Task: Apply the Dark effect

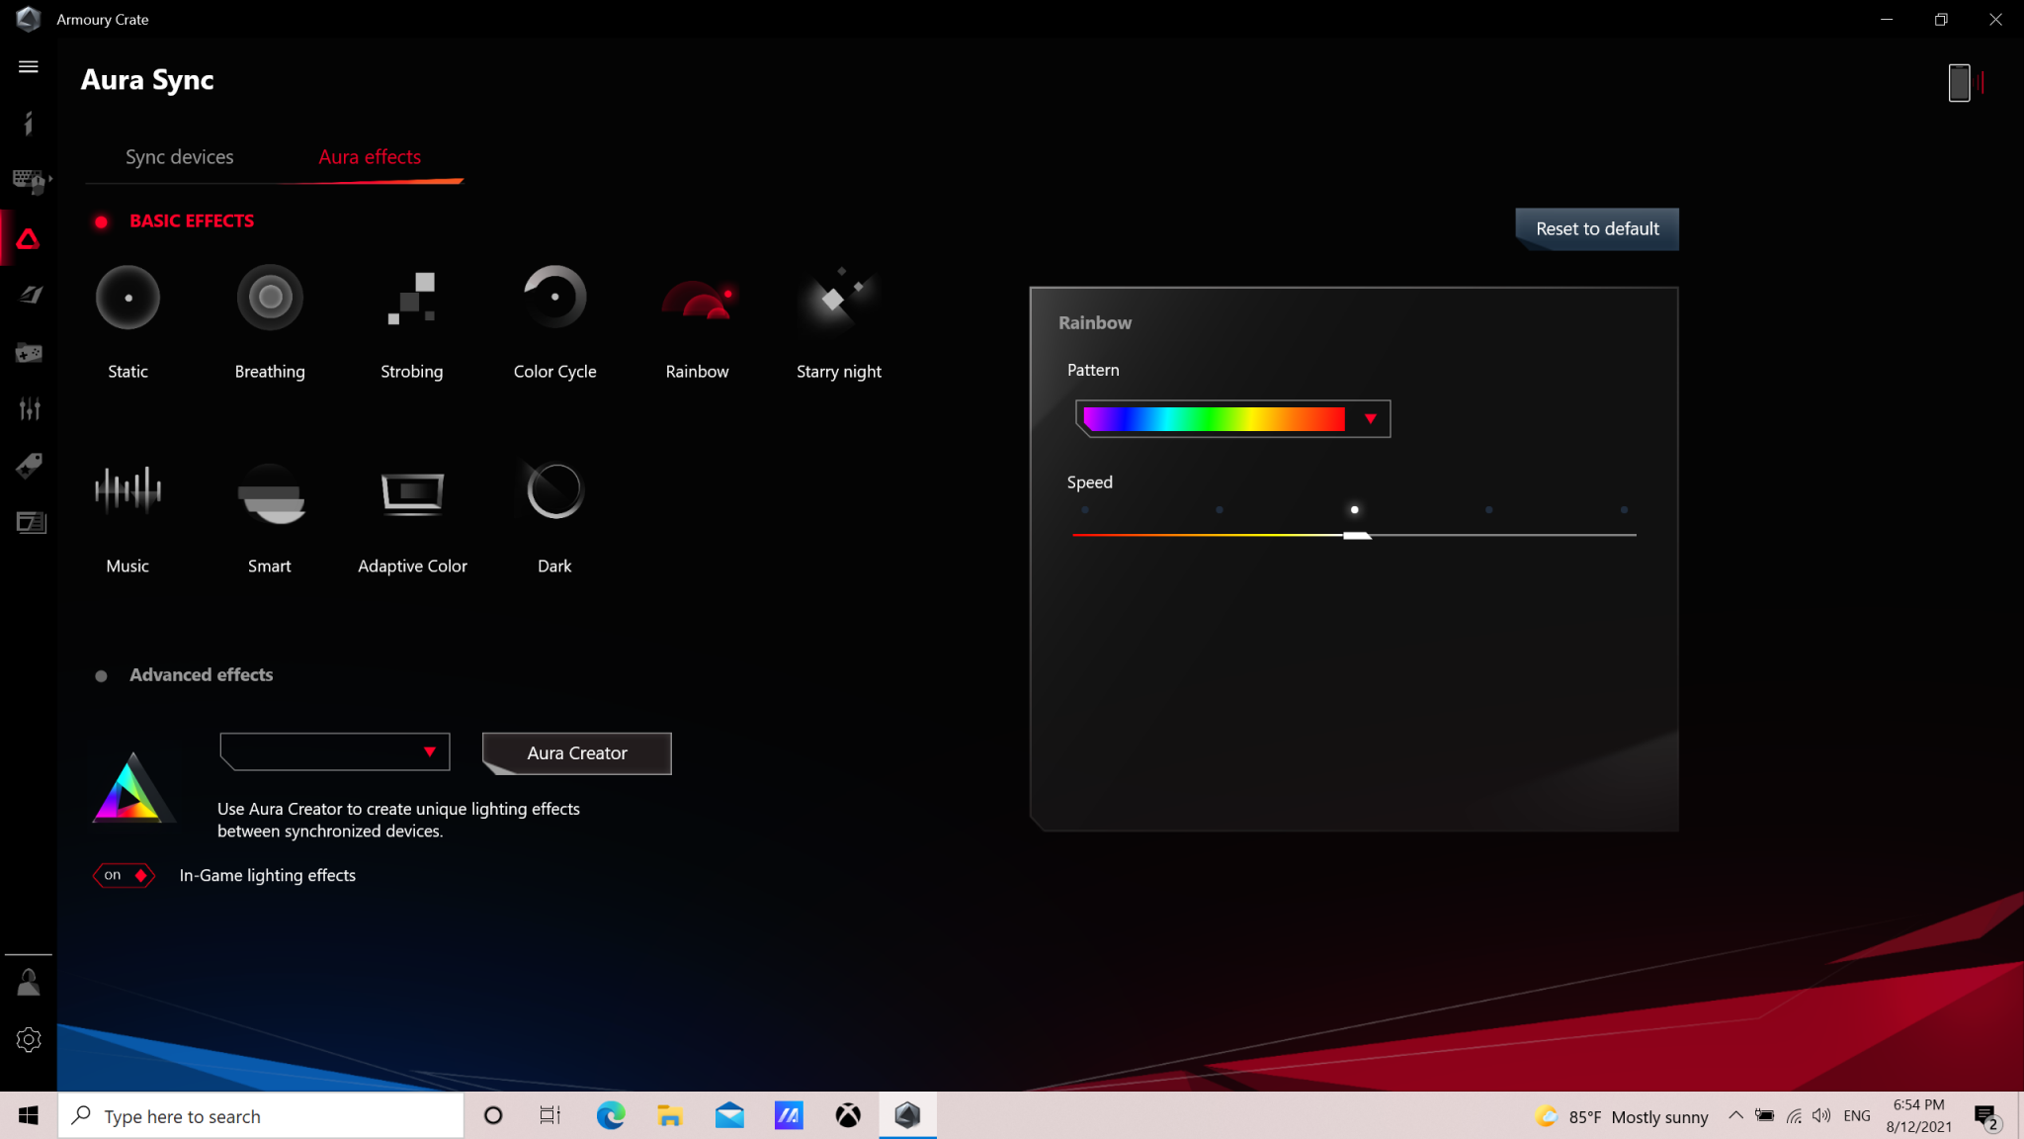Action: tap(554, 490)
